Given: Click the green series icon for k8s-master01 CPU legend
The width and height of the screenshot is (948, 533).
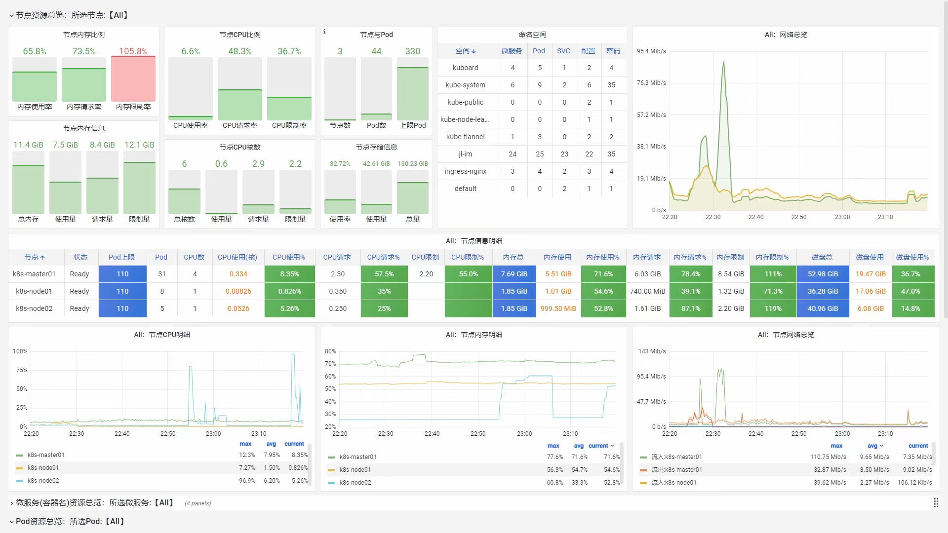Looking at the screenshot, I should tap(19, 455).
